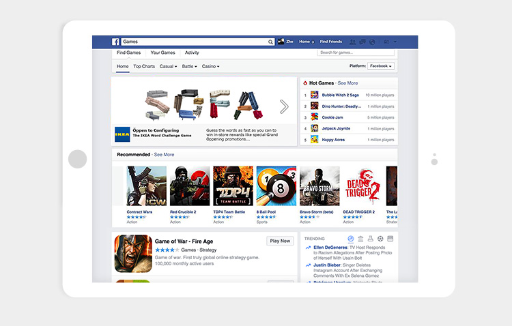The width and height of the screenshot is (512, 326).
Task: Click the Search for games input field
Action: 356,53
